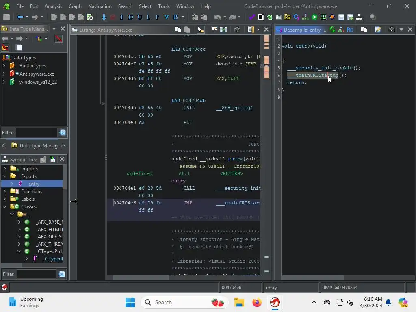Click the orange diamond toolbar icon
The height and width of the screenshot is (312, 416).
click(332, 17)
